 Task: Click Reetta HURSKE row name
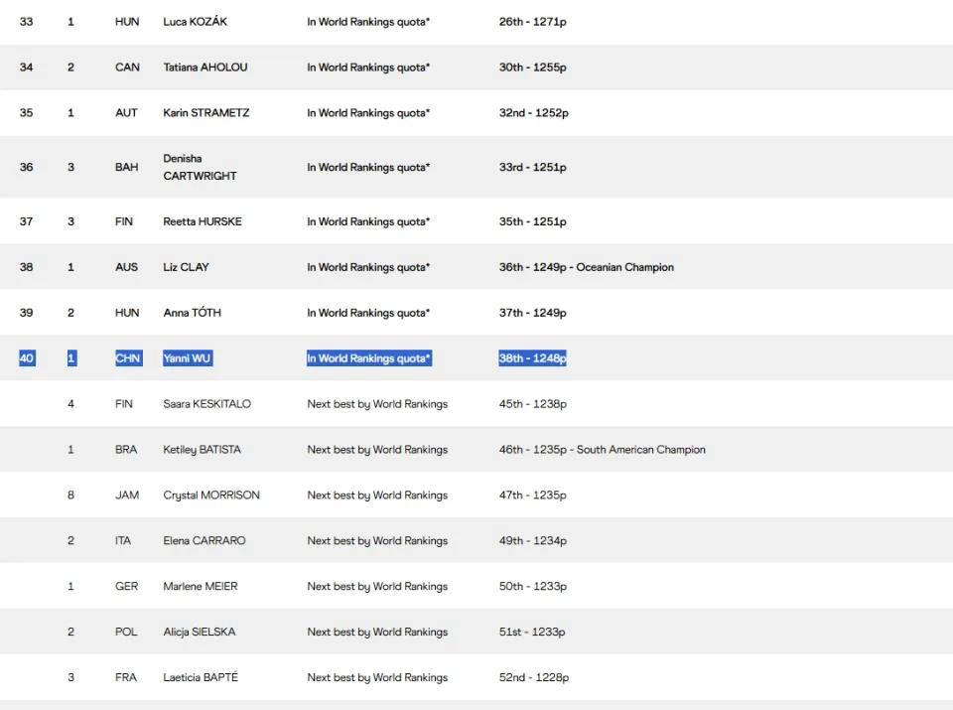pyautogui.click(x=203, y=221)
